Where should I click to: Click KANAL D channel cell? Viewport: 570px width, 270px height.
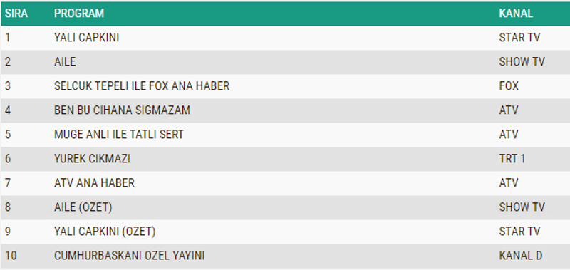pyautogui.click(x=521, y=256)
